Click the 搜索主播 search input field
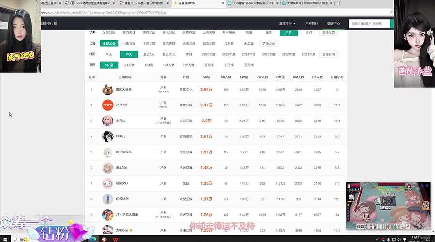The width and height of the screenshot is (435, 242). [x=370, y=23]
